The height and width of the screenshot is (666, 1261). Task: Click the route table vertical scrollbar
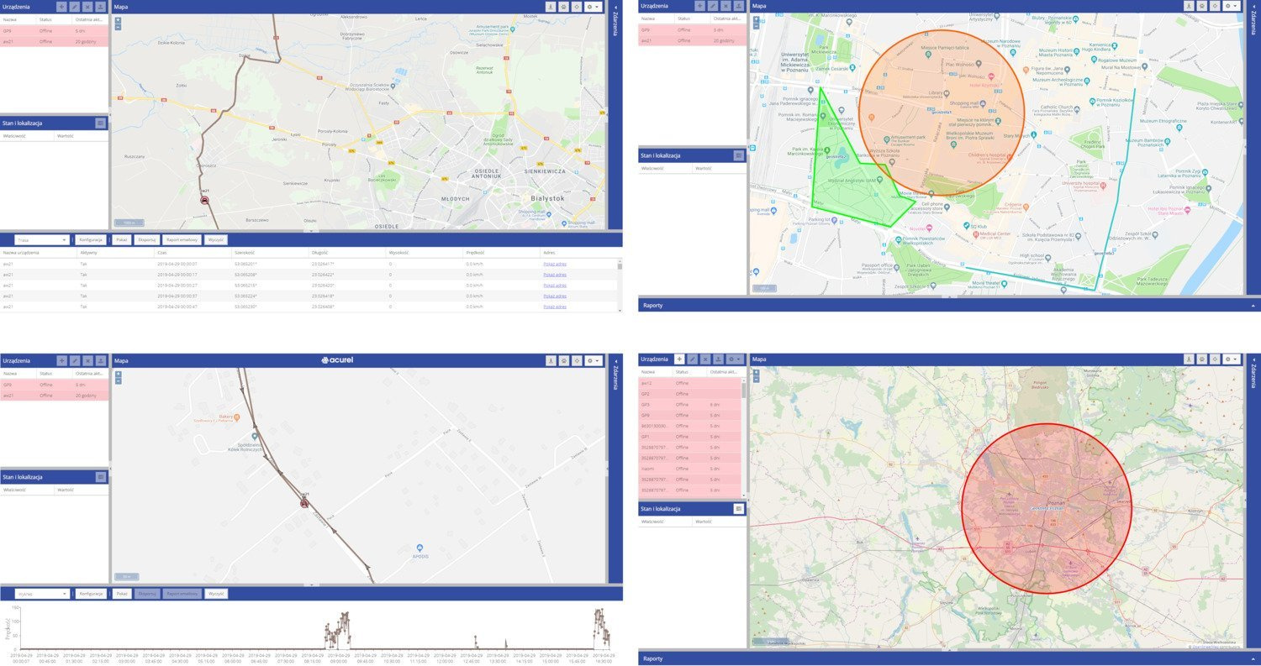(x=620, y=286)
